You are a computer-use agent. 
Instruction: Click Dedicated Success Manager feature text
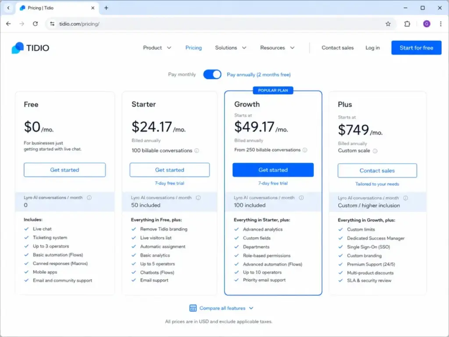pyautogui.click(x=376, y=238)
